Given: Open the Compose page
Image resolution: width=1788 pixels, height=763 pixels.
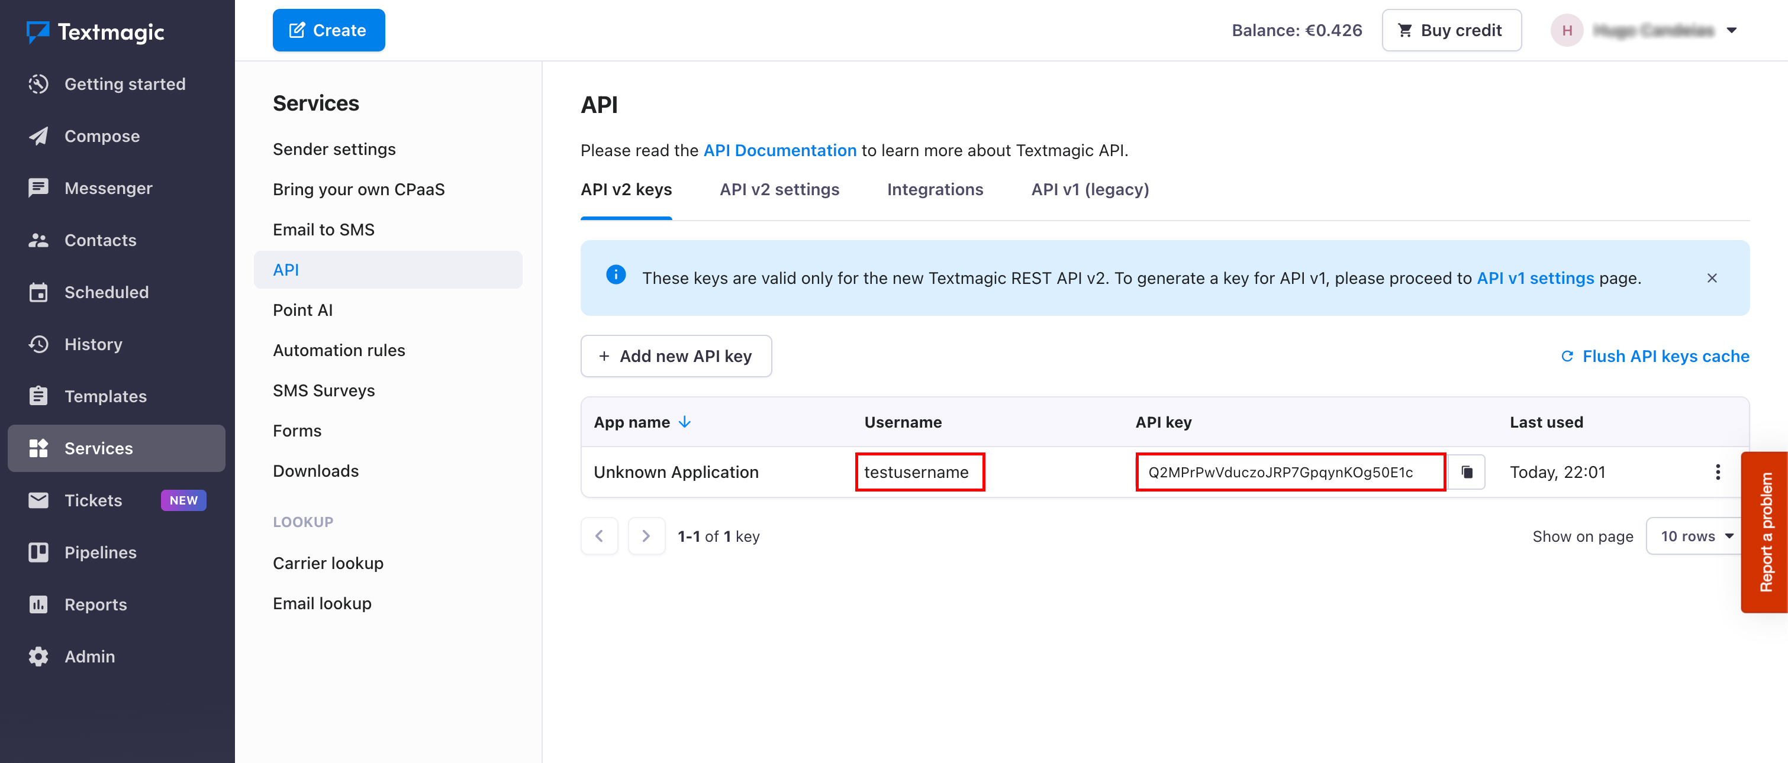Looking at the screenshot, I should 117,136.
